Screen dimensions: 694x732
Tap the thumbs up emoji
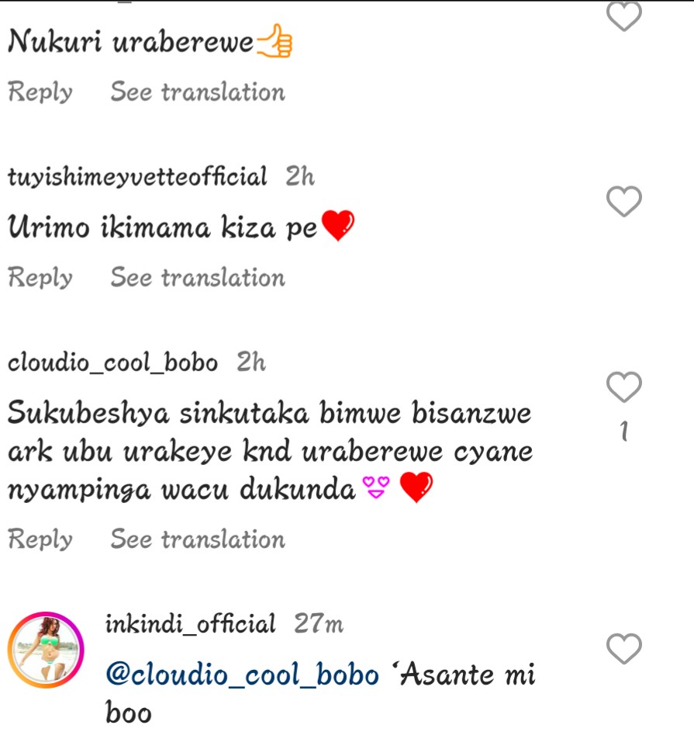tap(274, 40)
